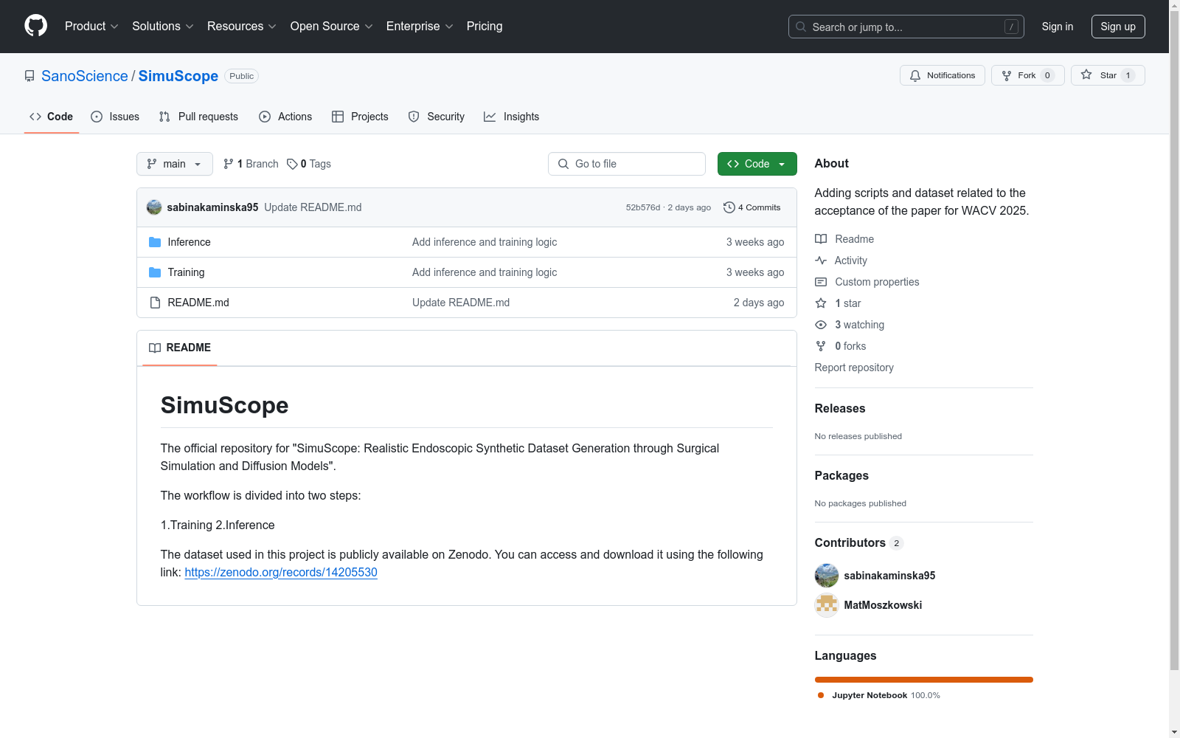1180x738 pixels.
Task: Expand the green Code dropdown button
Action: [x=757, y=164]
